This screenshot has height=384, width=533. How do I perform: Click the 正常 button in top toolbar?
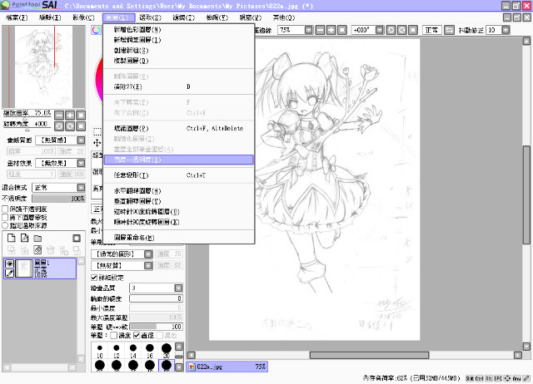point(432,30)
